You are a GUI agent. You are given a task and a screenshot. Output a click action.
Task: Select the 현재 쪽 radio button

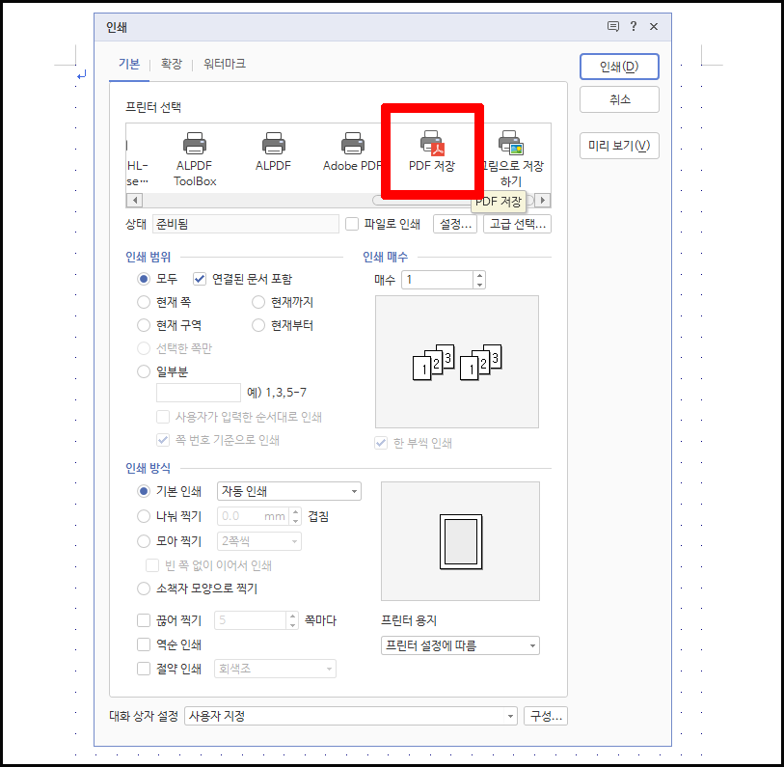tap(144, 301)
